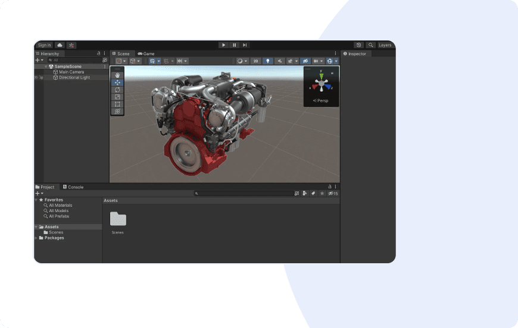The width and height of the screenshot is (518, 328).
Task: Open the tool handle pivot dropdown
Action: 121,61
